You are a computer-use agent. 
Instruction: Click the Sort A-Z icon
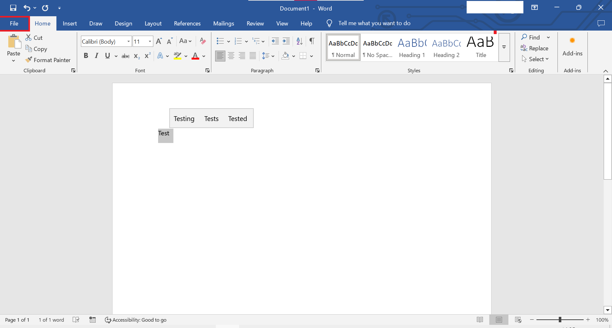point(299,41)
